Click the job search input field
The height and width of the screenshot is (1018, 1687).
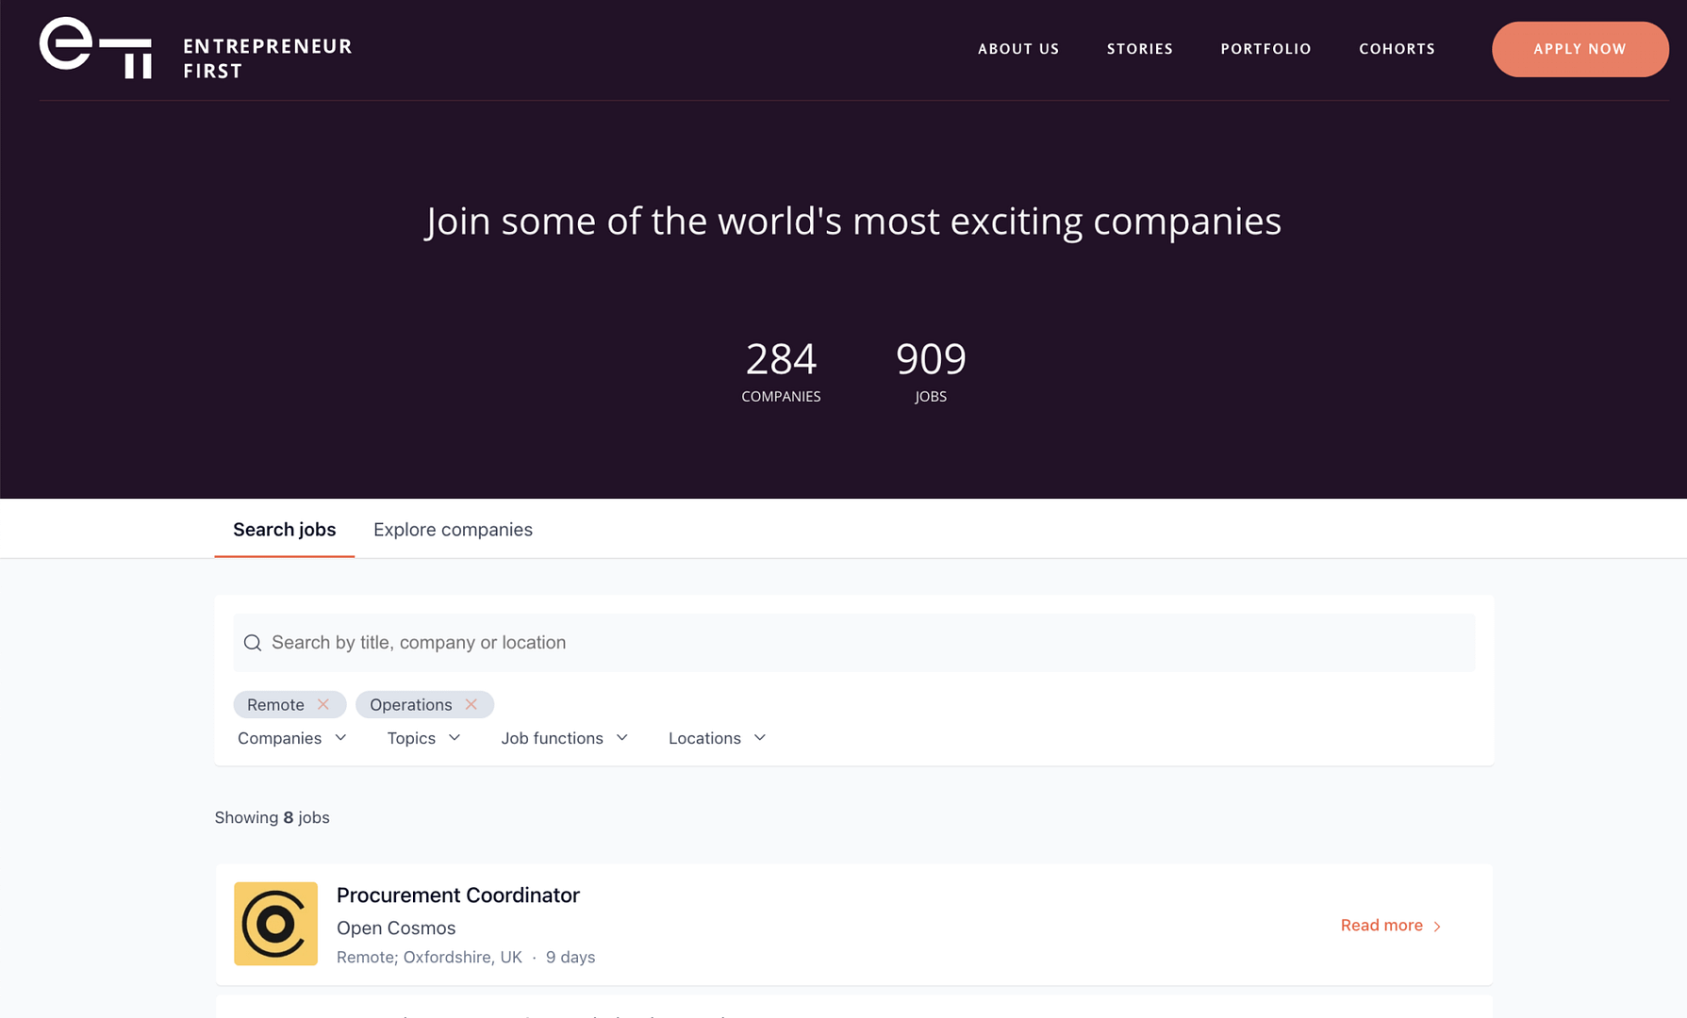[x=849, y=642]
